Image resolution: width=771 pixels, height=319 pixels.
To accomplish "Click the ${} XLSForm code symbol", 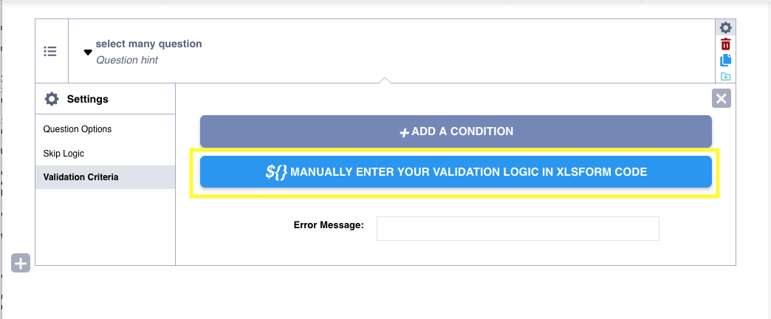I will point(276,172).
